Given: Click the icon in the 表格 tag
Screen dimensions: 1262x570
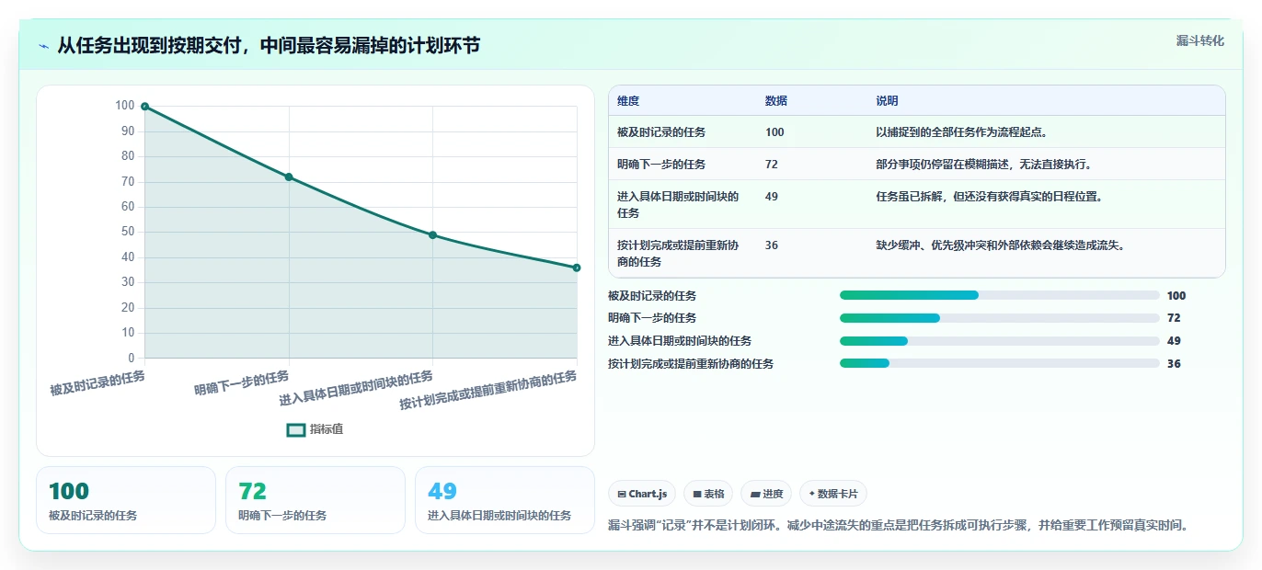Looking at the screenshot, I should [x=696, y=494].
